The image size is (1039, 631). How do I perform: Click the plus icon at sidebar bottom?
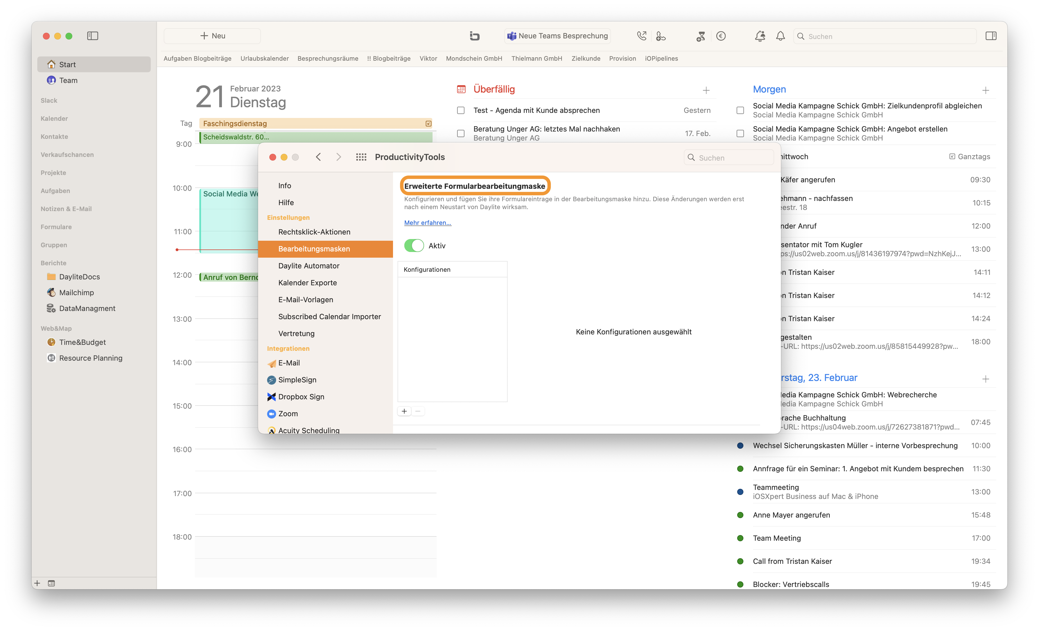tap(37, 583)
